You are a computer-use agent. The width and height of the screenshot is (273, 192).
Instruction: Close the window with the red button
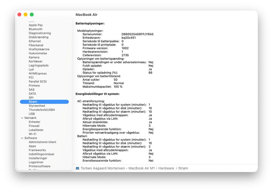tap(19, 15)
